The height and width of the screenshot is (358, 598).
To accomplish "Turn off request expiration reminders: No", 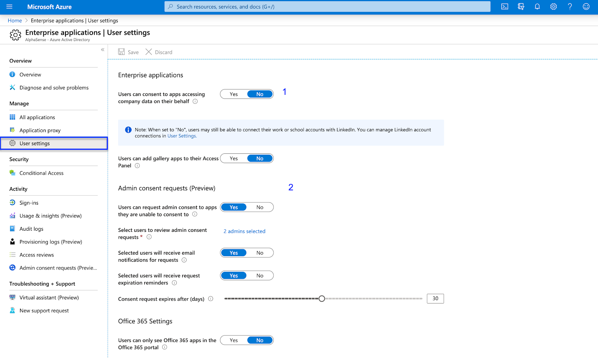I will [260, 275].
